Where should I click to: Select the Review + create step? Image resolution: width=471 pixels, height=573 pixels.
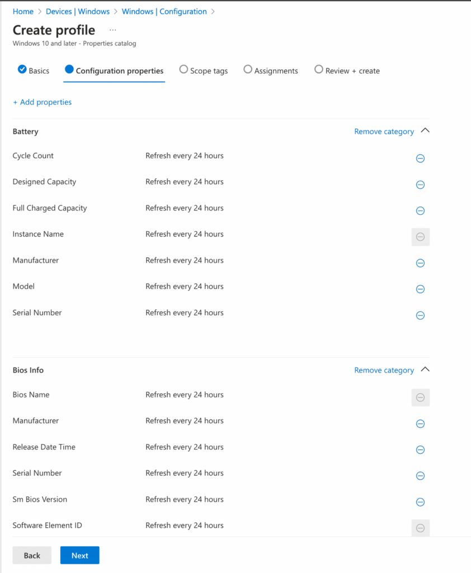tap(346, 71)
